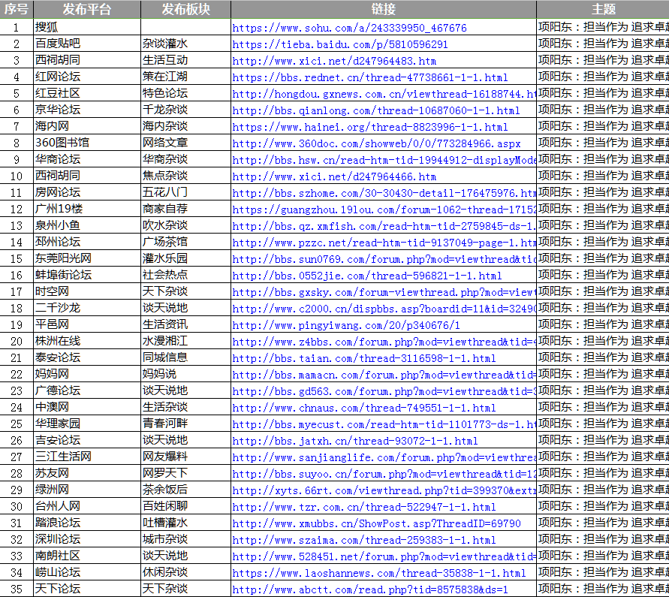This screenshot has width=669, height=597.
Task: Click the hainei.org thread link
Action: coord(369,127)
